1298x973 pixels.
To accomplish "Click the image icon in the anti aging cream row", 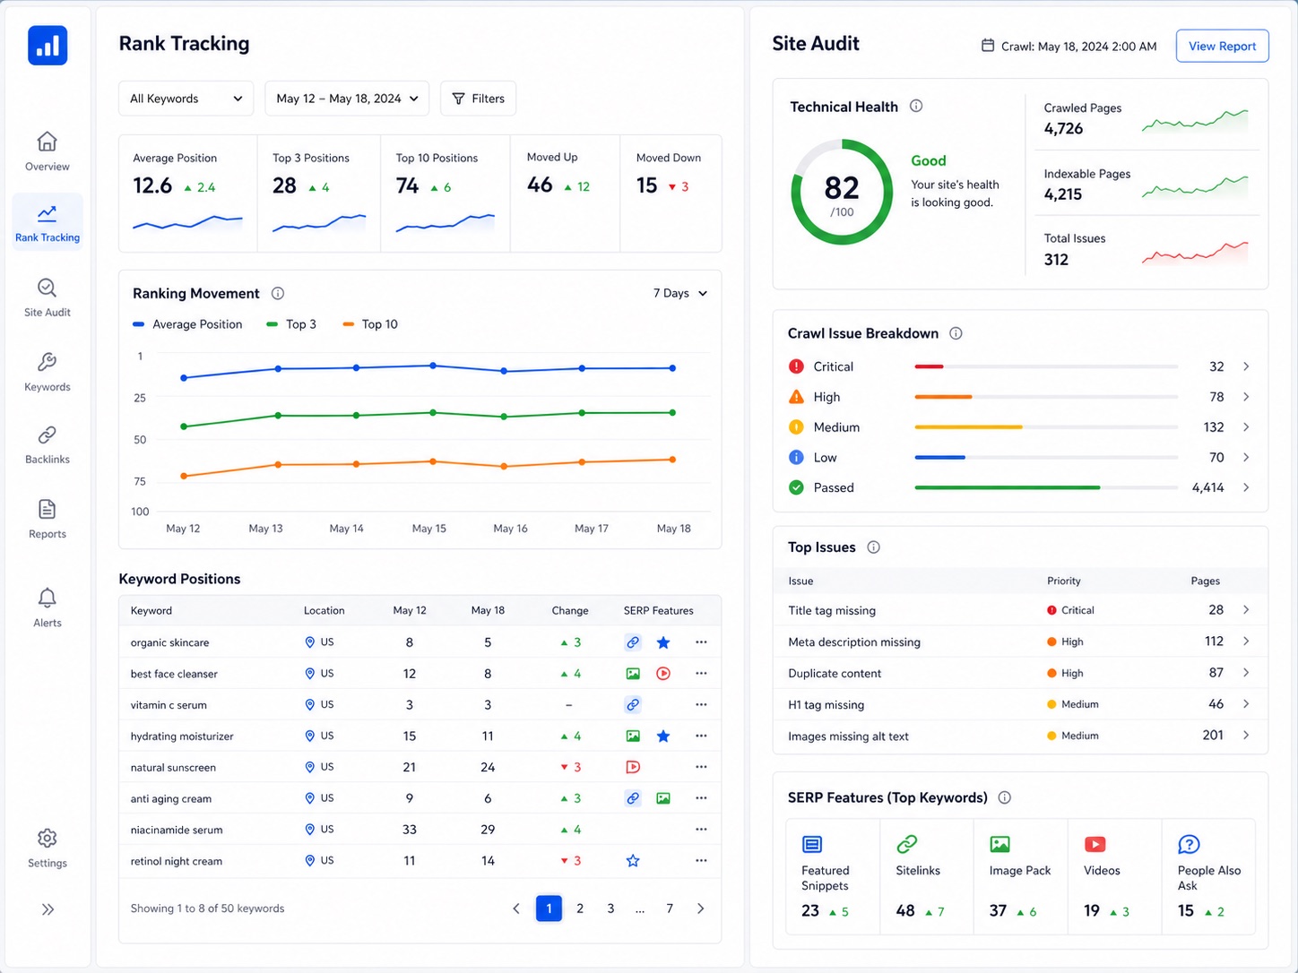I will click(663, 798).
